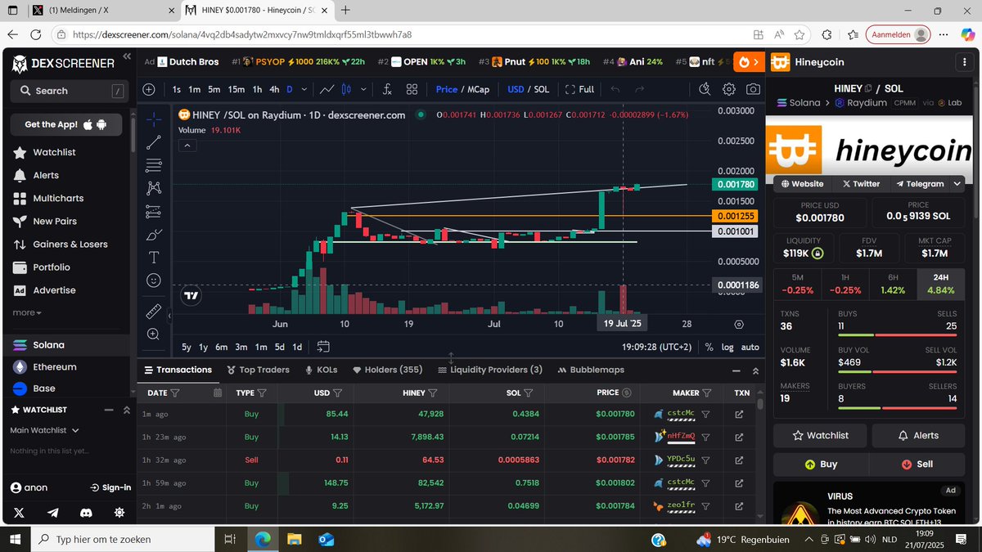Toggle percent scale on chart
The height and width of the screenshot is (552, 982).
[x=709, y=347]
